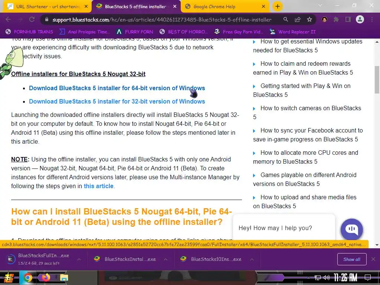
Task: Open the Windows Start menu
Action: point(9,278)
